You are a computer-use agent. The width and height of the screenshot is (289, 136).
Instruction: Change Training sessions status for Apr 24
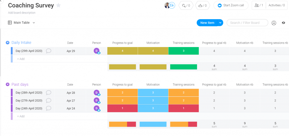point(183,108)
